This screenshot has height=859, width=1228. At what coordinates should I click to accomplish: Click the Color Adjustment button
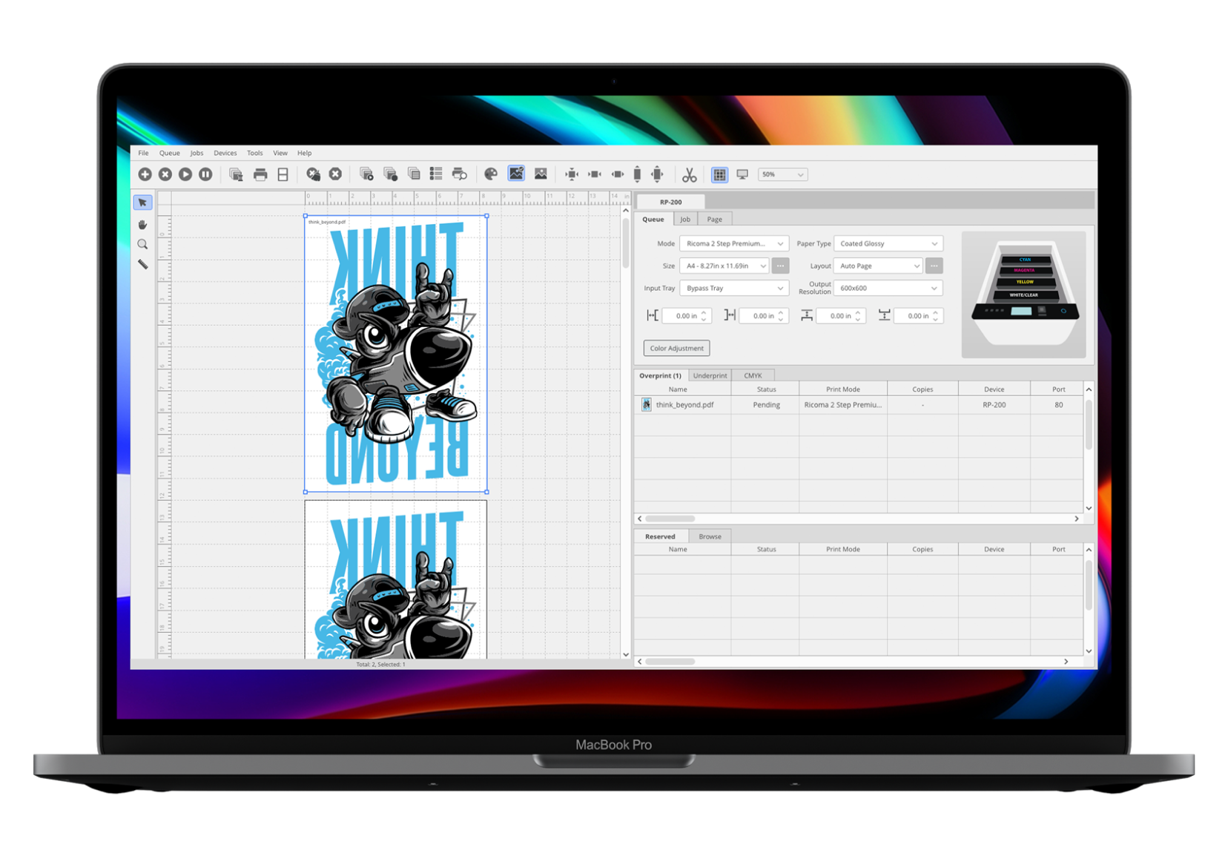[676, 348]
